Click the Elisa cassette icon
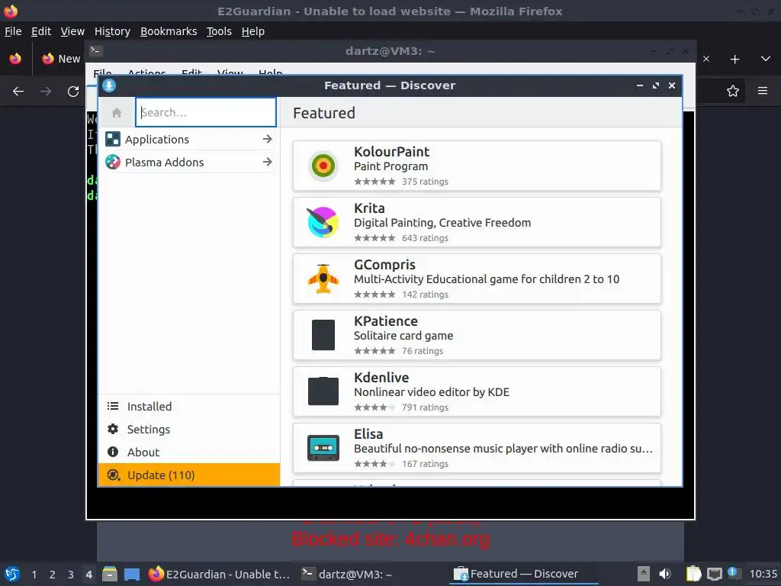The width and height of the screenshot is (781, 586). [x=323, y=447]
